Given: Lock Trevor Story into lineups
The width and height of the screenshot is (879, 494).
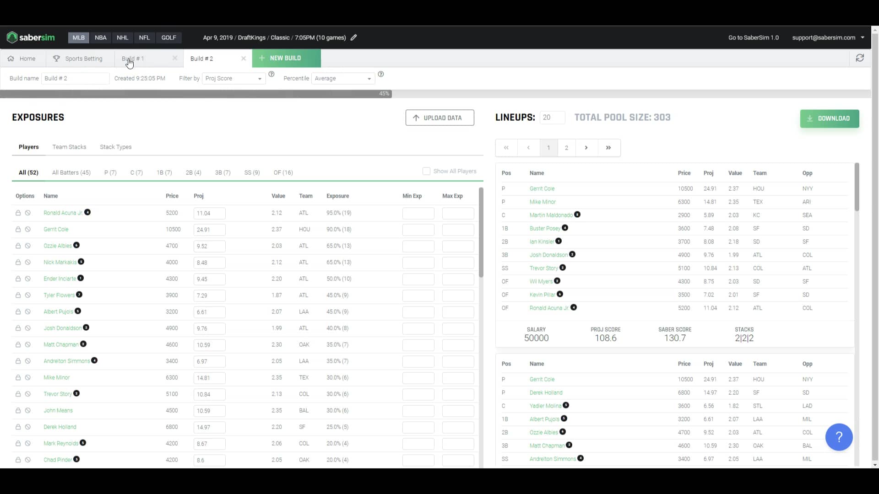Looking at the screenshot, I should (18, 394).
